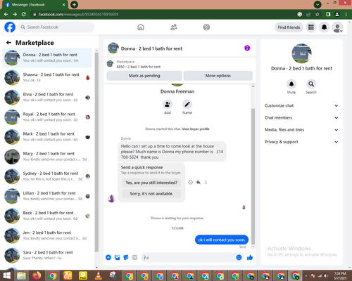The width and height of the screenshot is (352, 281).
Task: Open VLC media player from taskbar
Action: pos(99,275)
